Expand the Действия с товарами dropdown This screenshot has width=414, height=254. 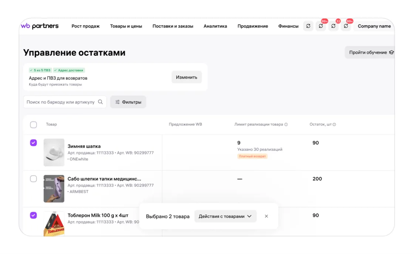(225, 216)
